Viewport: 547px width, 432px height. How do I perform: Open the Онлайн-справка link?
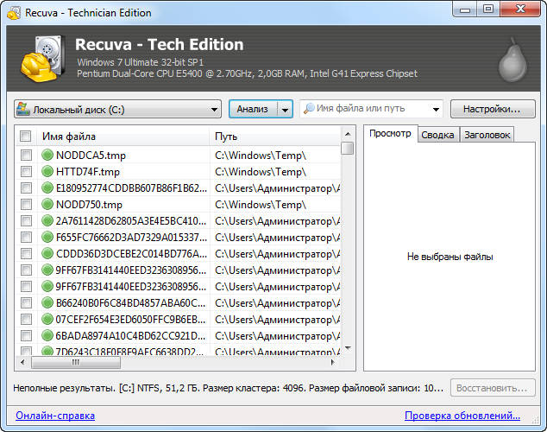(55, 416)
